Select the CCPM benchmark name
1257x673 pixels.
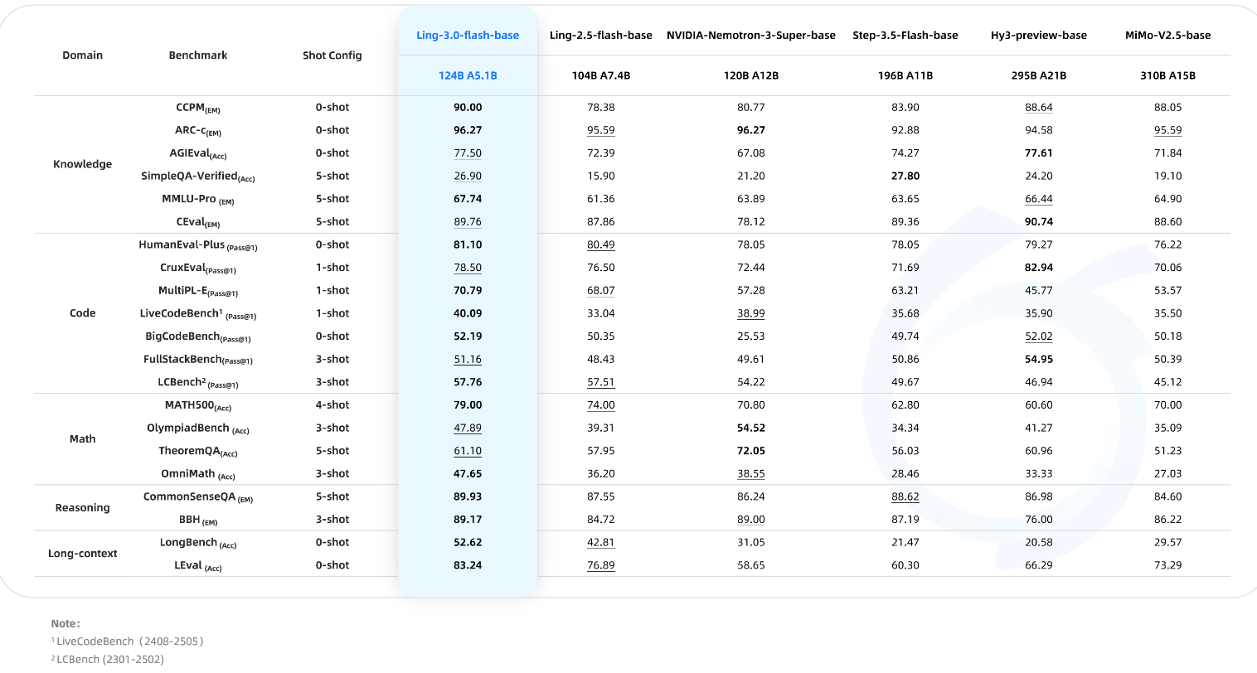[198, 108]
